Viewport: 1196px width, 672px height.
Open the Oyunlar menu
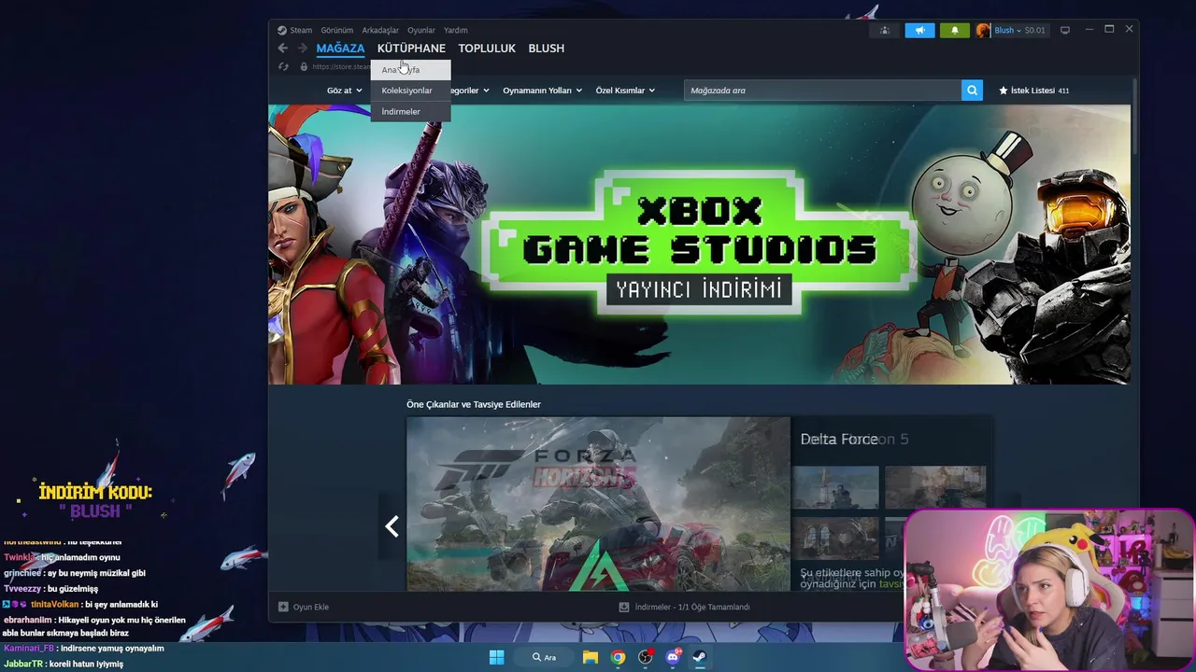click(x=421, y=30)
